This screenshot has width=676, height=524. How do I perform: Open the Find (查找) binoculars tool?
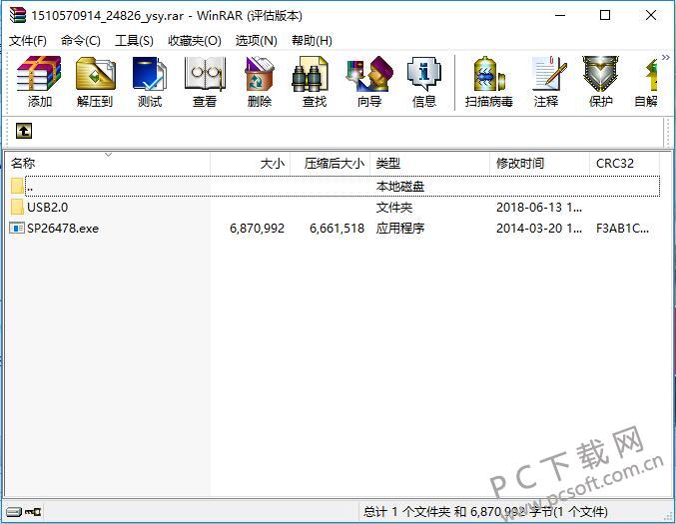tap(315, 82)
